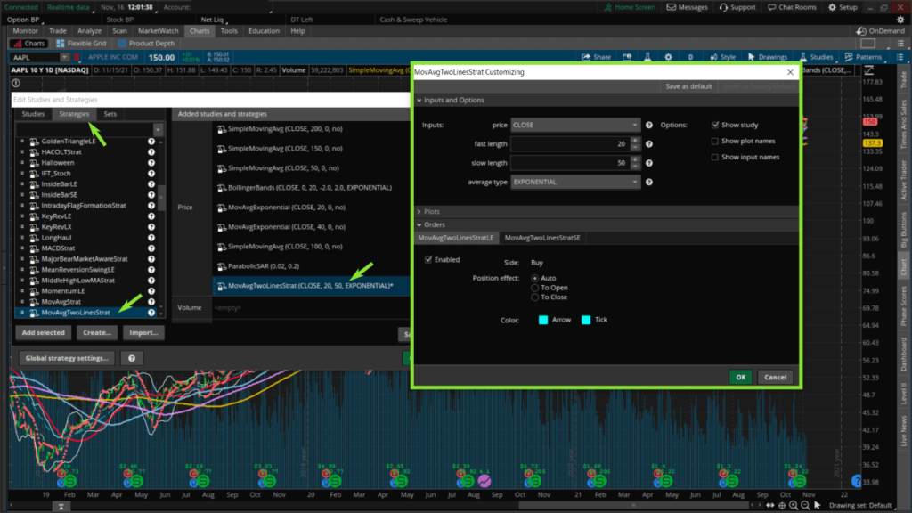Screen dimensions: 912x513
Task: Click Add selected button
Action: point(43,333)
